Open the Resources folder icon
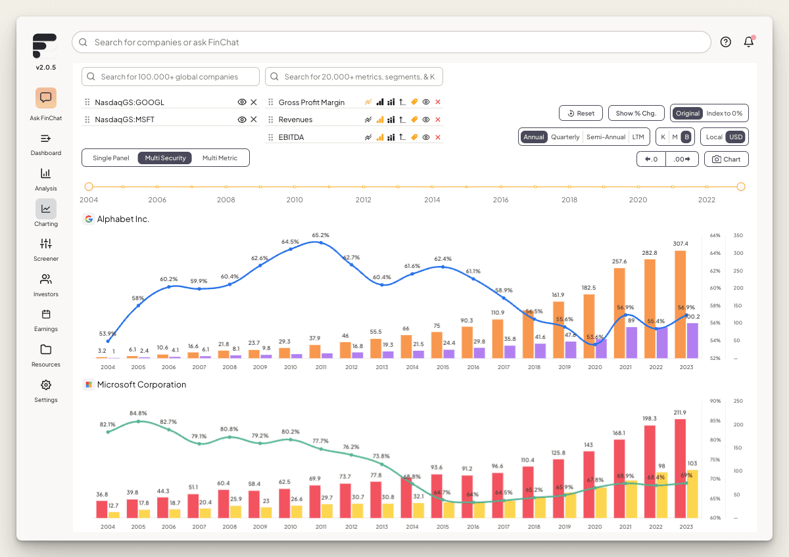Viewport: 789px width, 557px height. (x=45, y=349)
